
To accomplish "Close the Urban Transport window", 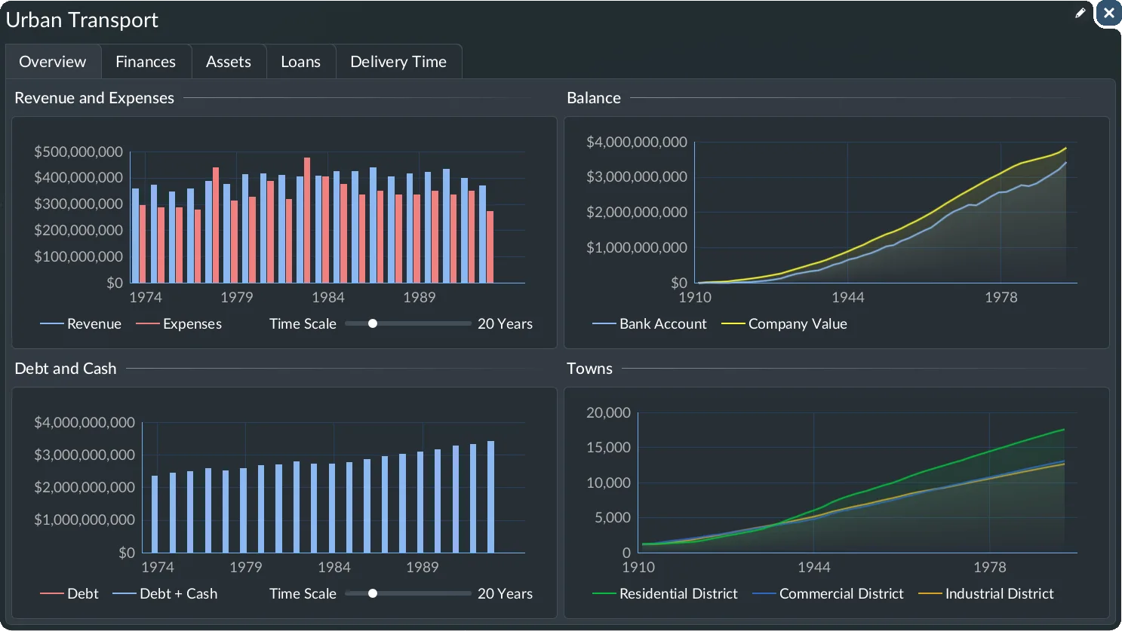I will coord(1108,13).
